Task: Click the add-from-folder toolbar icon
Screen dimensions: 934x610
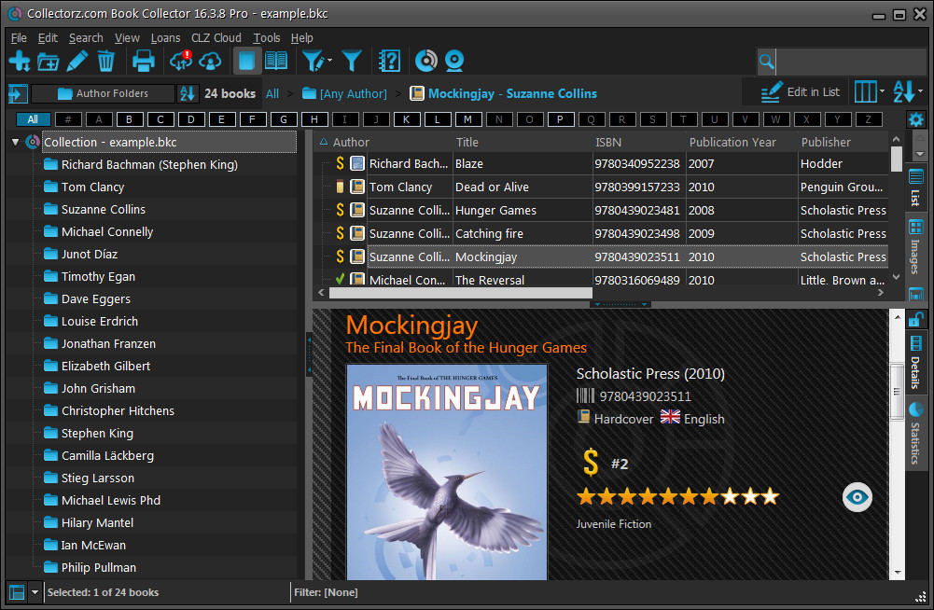Action: point(49,61)
